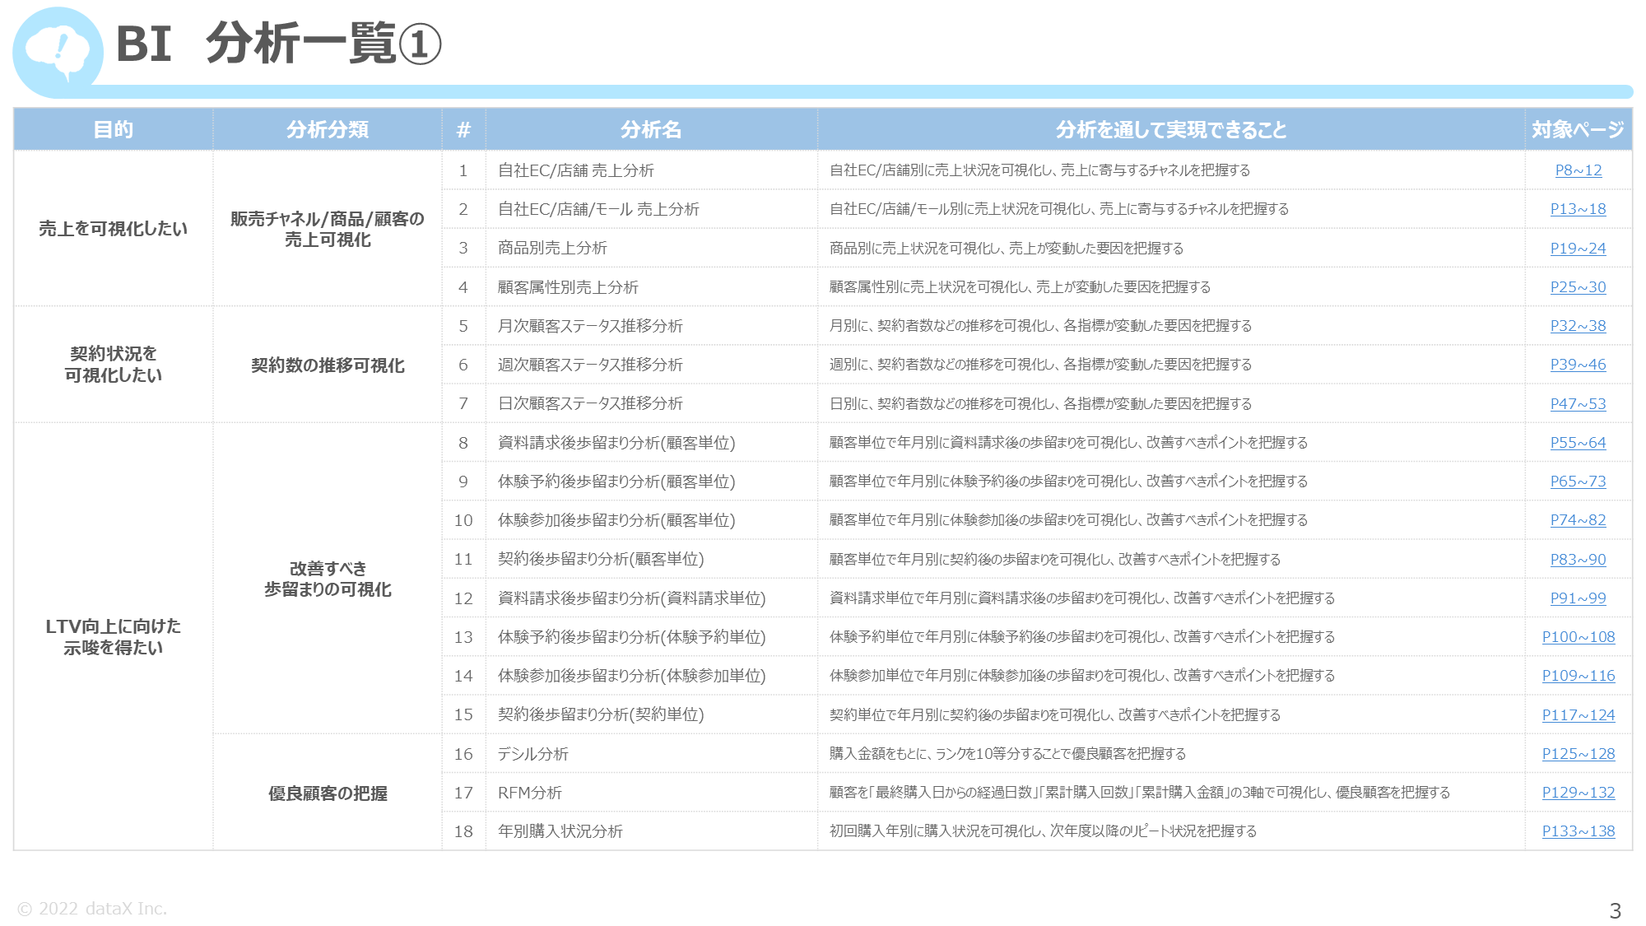Follow the P109~116 link
Screen dimensions: 1646x926
pos(1578,676)
